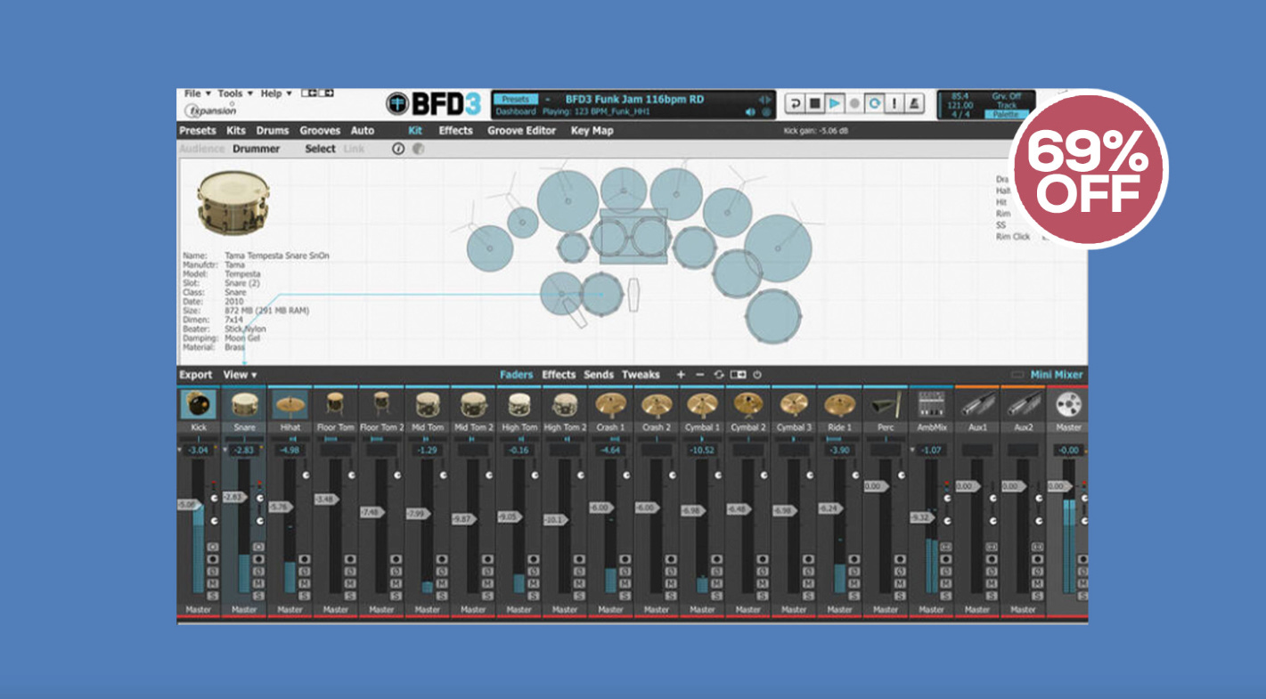Open the Hihat channel Master output selector

(x=290, y=610)
